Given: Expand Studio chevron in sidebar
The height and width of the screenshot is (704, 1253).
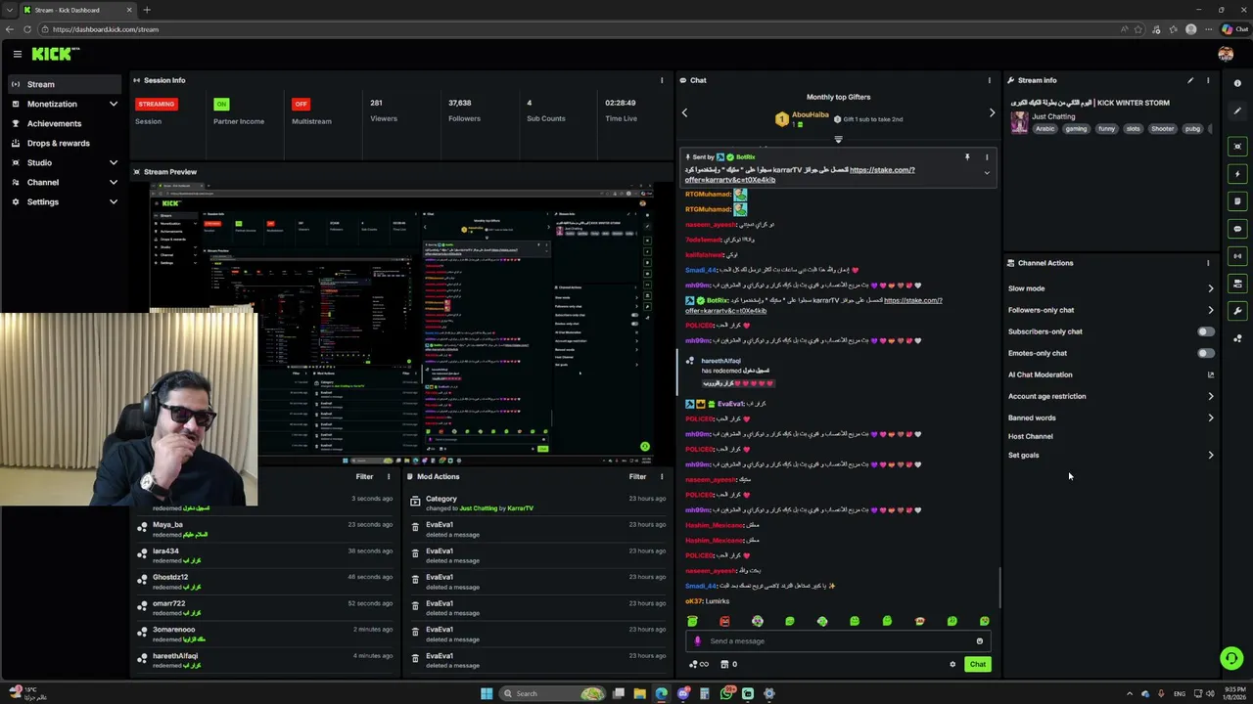Looking at the screenshot, I should (x=114, y=162).
